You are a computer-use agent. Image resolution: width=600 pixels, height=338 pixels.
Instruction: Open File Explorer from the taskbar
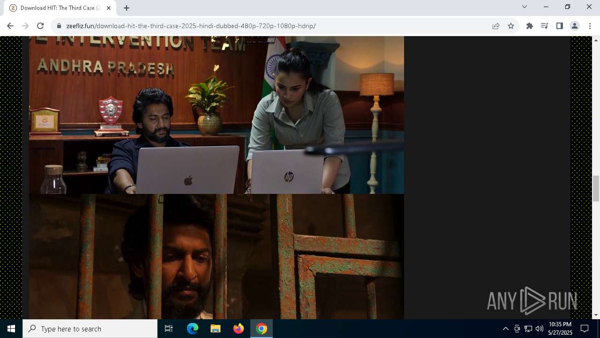point(215,329)
